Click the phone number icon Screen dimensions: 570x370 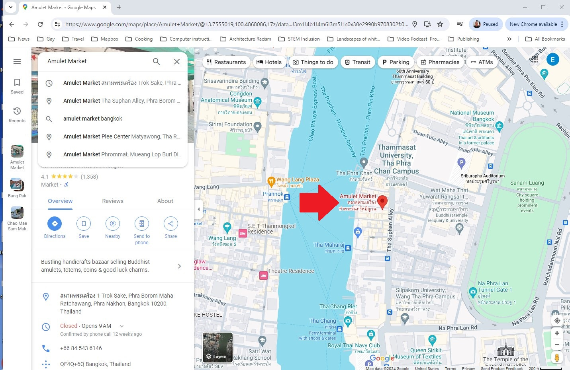point(46,349)
